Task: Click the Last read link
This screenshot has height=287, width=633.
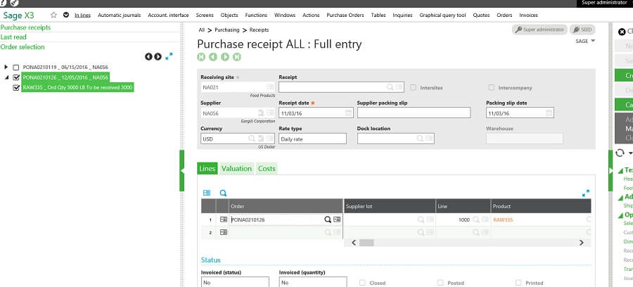Action: tap(14, 37)
